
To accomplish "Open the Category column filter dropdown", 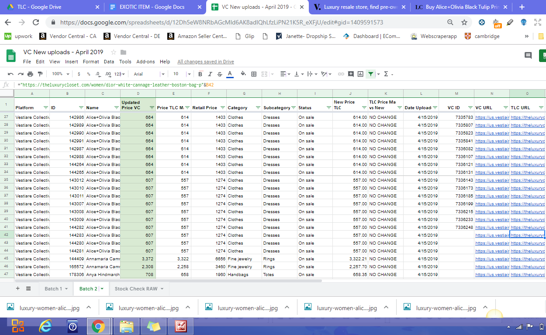I will (x=258, y=107).
